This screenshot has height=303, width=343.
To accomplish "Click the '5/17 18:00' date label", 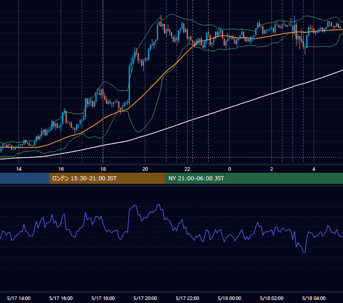I will click(x=103, y=298).
